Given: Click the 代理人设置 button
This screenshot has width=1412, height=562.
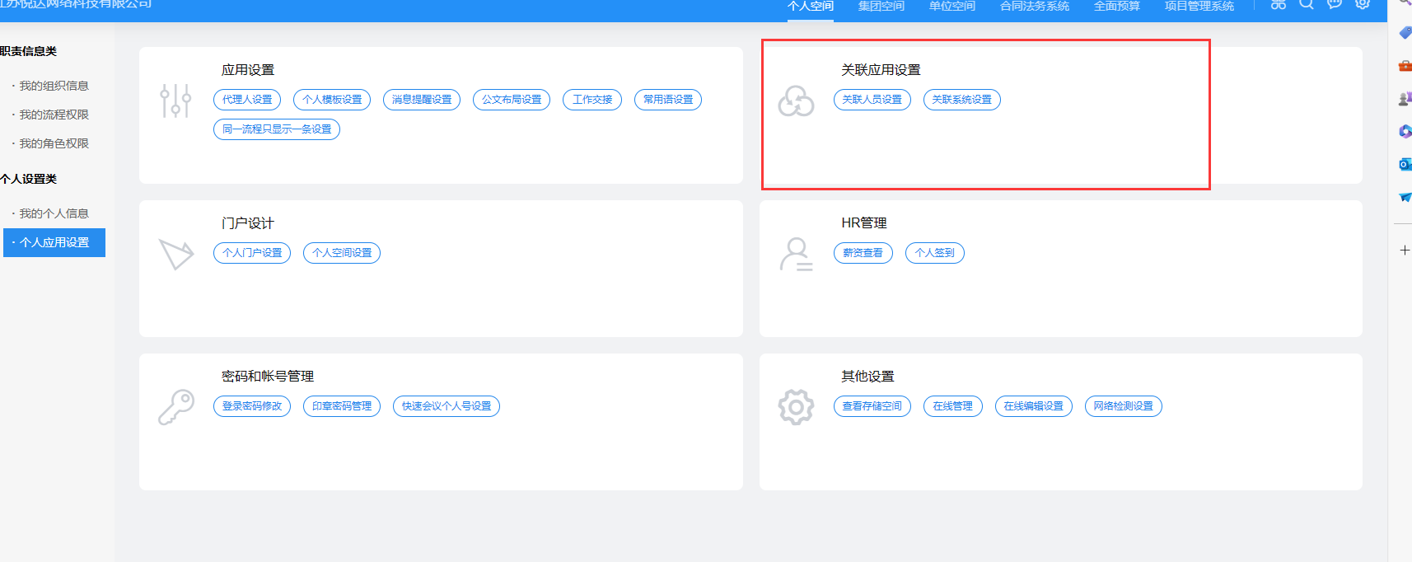Looking at the screenshot, I should point(247,100).
